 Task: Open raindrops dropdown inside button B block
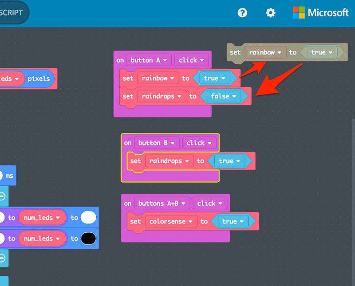point(170,161)
